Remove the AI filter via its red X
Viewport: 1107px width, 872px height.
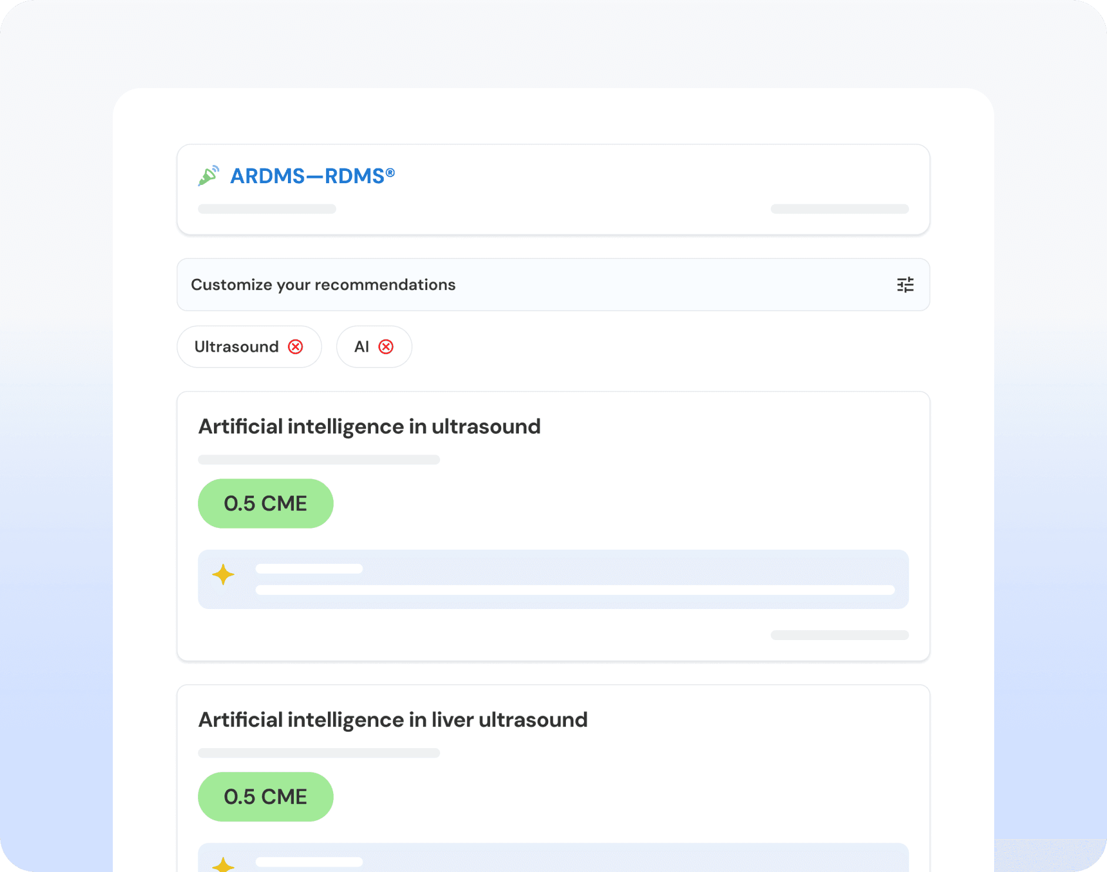click(x=386, y=347)
